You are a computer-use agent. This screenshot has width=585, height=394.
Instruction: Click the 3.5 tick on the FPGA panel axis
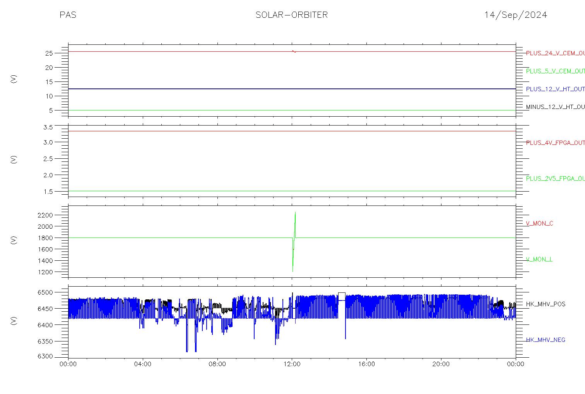coord(48,127)
